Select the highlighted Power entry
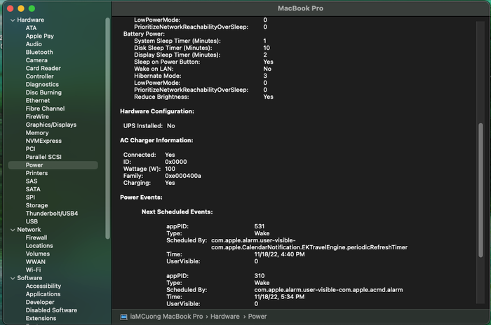The height and width of the screenshot is (325, 491). tap(53, 165)
